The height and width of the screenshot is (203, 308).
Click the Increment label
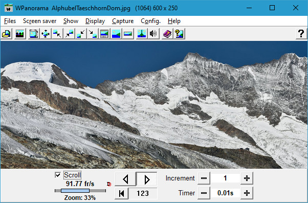[x=180, y=178]
